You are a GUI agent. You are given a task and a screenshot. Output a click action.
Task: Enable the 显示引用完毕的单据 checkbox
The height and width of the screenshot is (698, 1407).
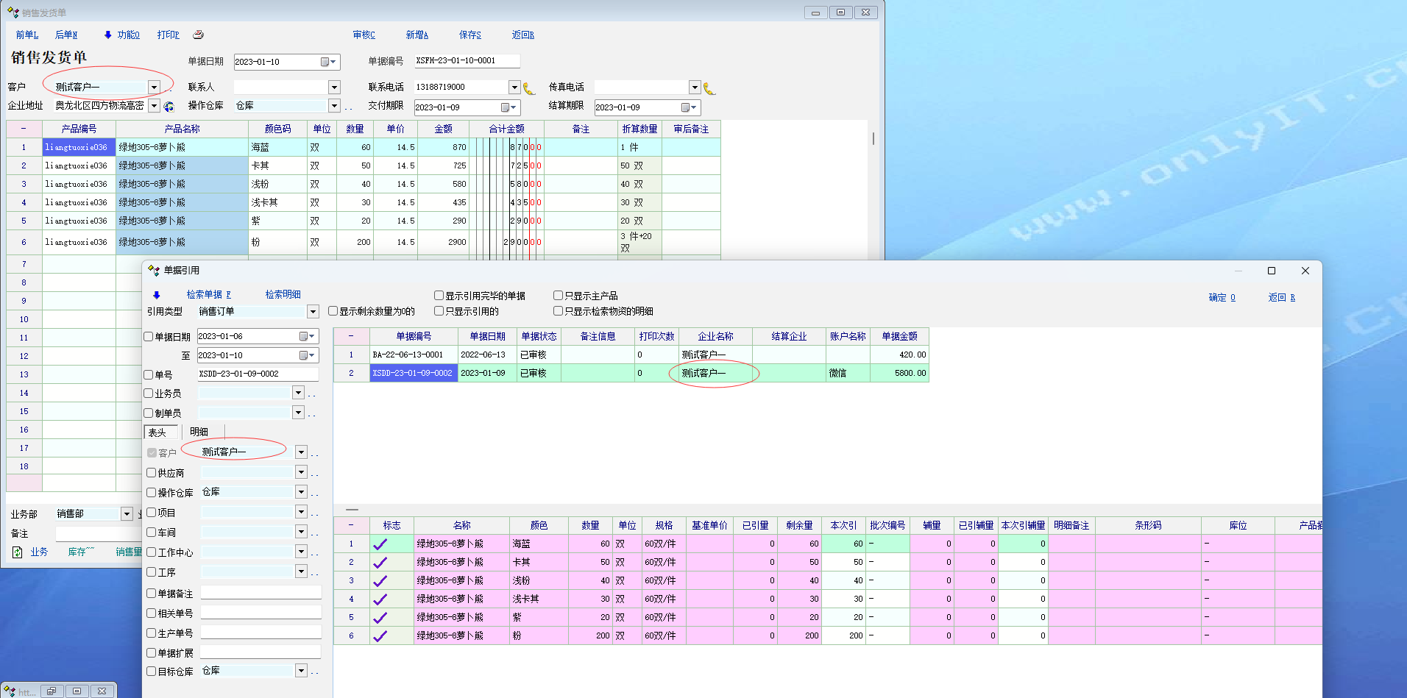click(x=439, y=296)
